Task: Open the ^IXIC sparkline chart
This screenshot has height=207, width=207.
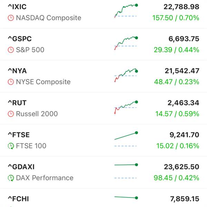Action: (x=126, y=11)
